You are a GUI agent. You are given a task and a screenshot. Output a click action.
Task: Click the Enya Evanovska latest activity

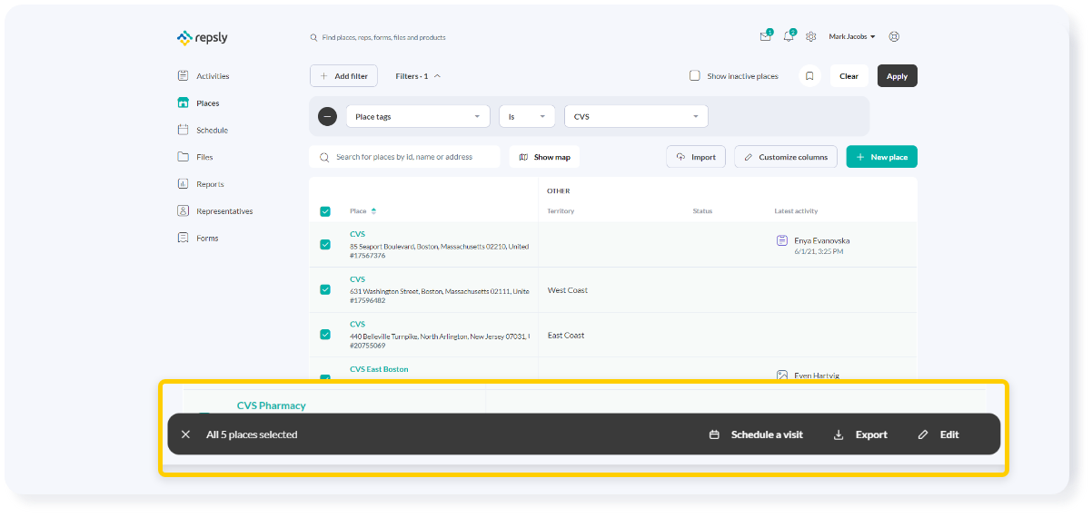[x=821, y=240]
